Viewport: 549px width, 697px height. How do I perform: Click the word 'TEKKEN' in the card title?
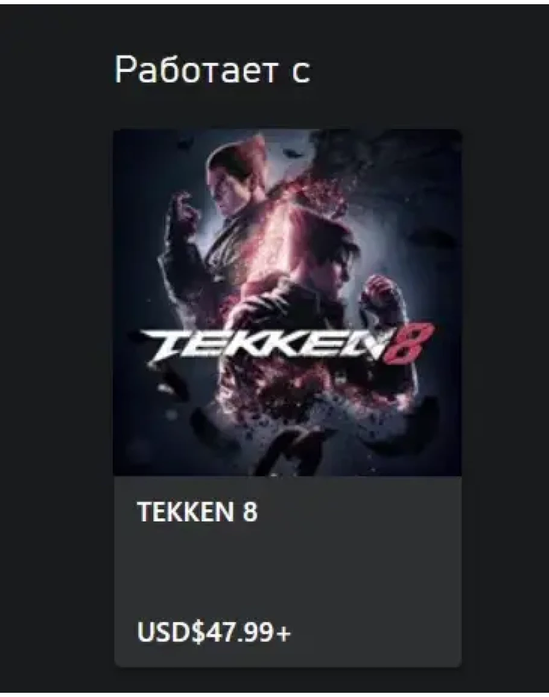tap(185, 512)
